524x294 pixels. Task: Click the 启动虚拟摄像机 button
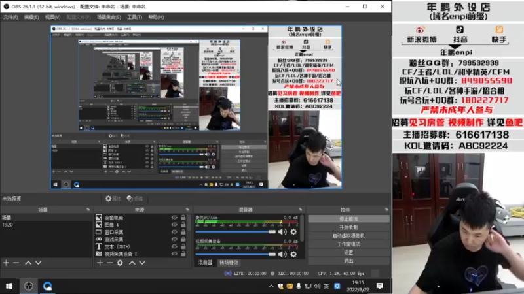click(348, 236)
